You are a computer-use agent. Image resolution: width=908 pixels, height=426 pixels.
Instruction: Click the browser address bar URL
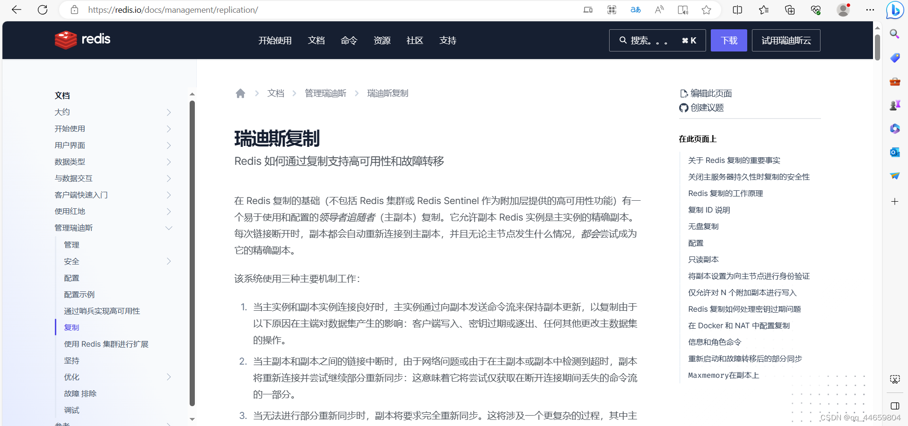173,10
